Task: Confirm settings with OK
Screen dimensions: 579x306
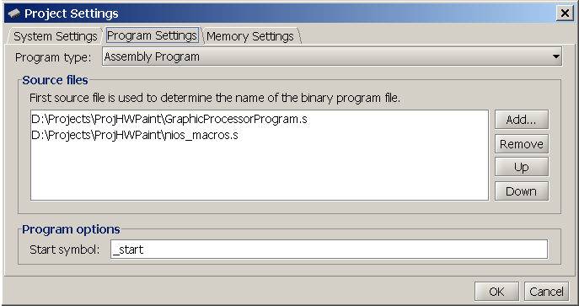Action: (496, 292)
